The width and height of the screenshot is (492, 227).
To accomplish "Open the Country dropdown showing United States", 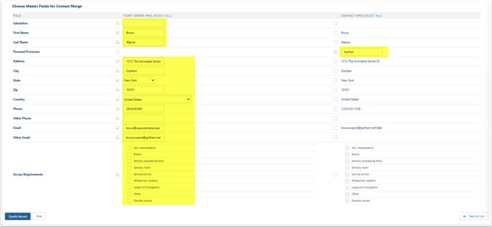I will [x=157, y=99].
